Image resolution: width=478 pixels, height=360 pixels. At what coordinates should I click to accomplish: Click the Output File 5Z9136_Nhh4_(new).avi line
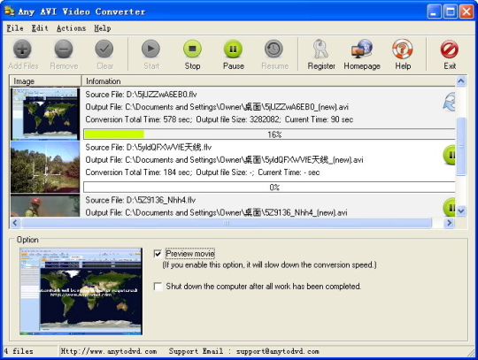(x=216, y=212)
